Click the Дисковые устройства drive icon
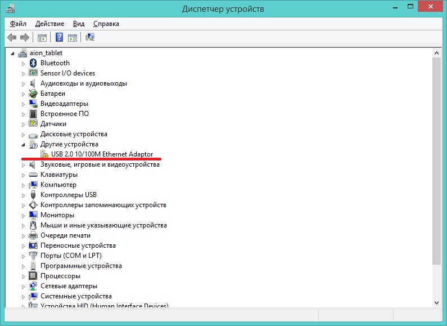The width and height of the screenshot is (447, 326). point(33,135)
